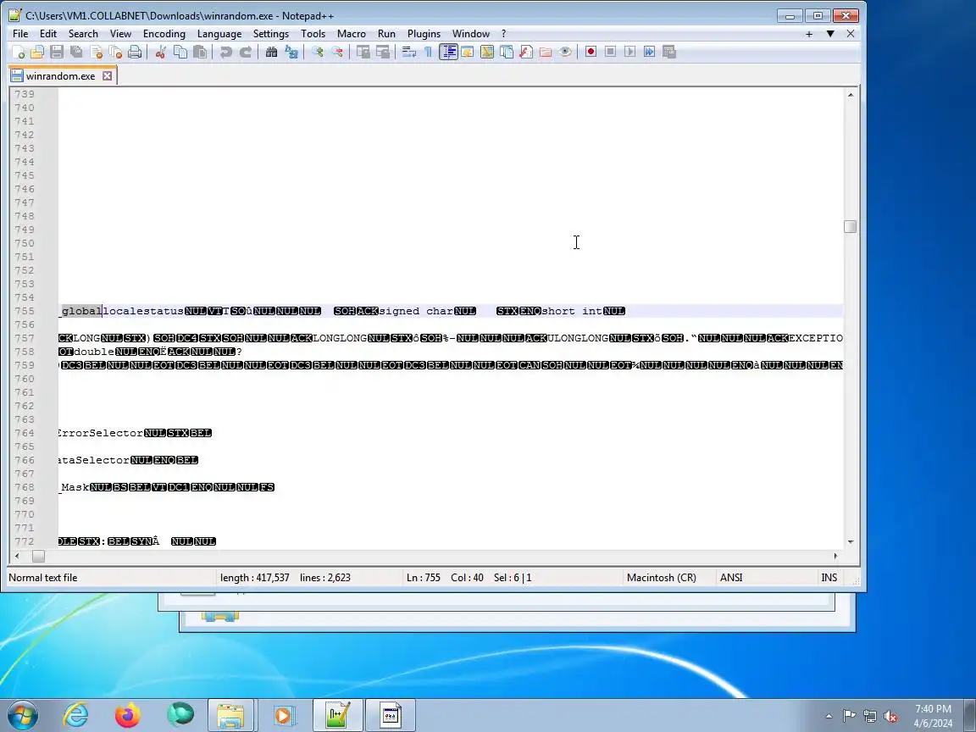Click the Undo arrow icon
The width and height of the screenshot is (976, 732).
point(226,52)
